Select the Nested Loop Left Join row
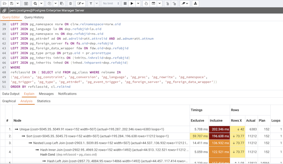This screenshot has height=164, width=283. click(x=101, y=143)
